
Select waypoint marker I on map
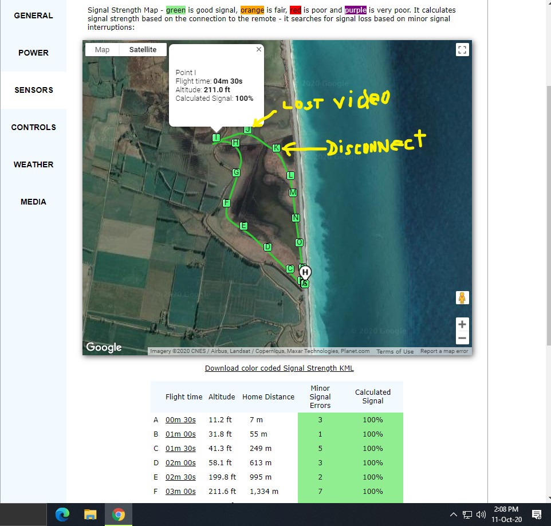[x=216, y=138]
